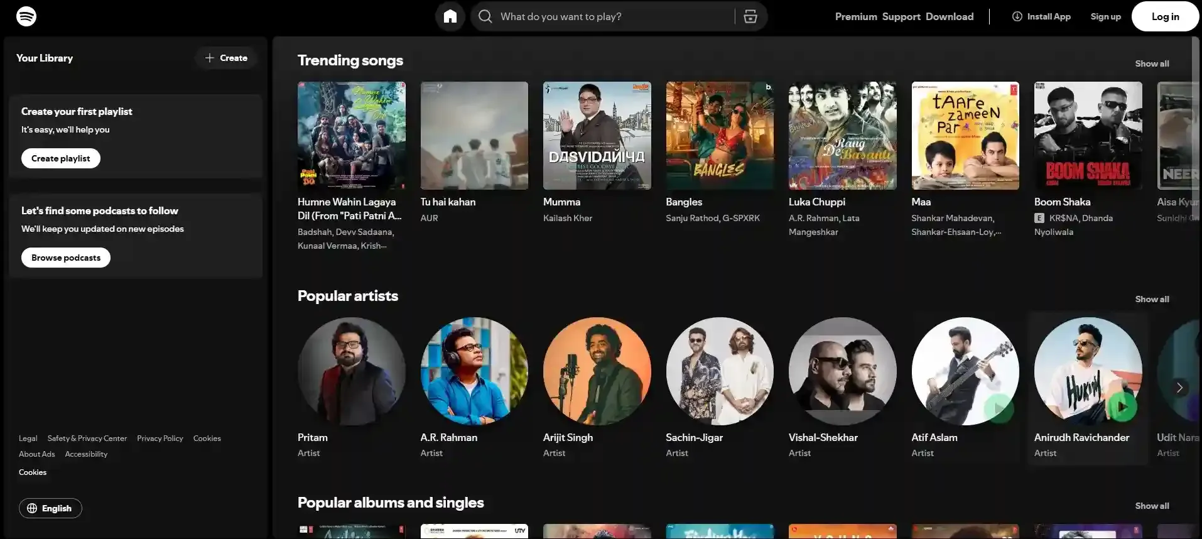Image resolution: width=1202 pixels, height=539 pixels.
Task: Click the search magnifier icon
Action: (x=485, y=16)
